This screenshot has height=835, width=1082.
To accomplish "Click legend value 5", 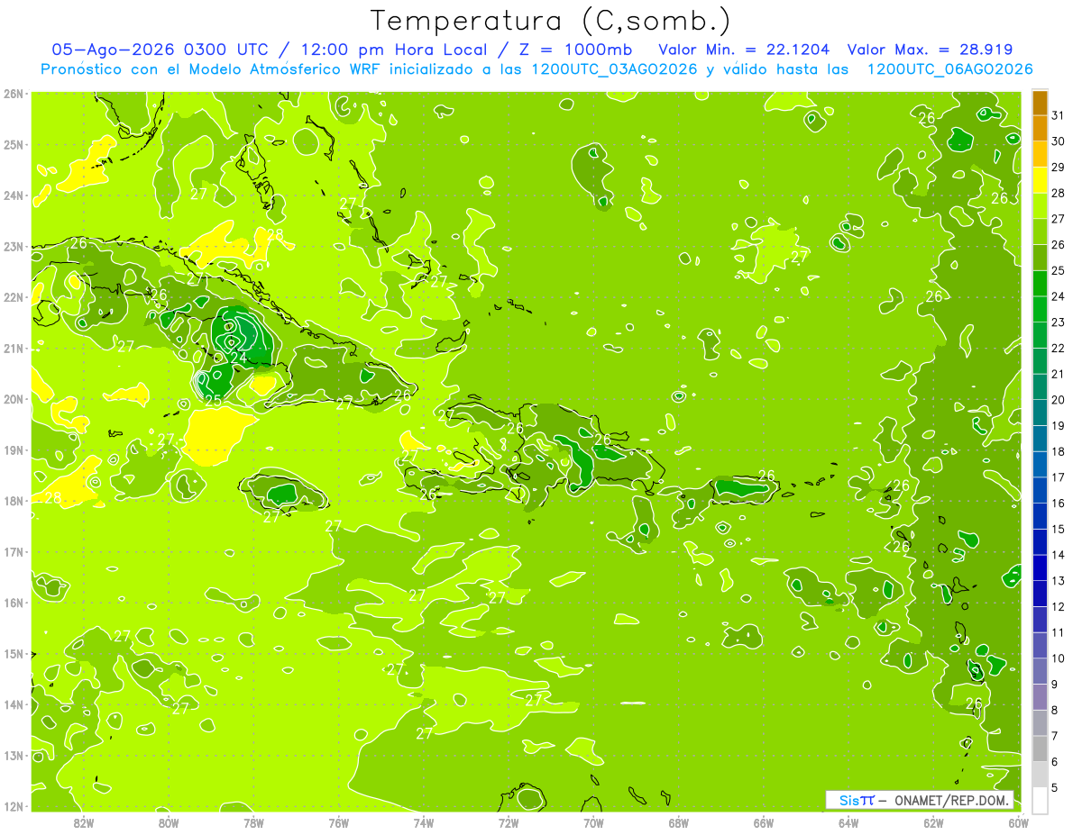I will [1055, 787].
